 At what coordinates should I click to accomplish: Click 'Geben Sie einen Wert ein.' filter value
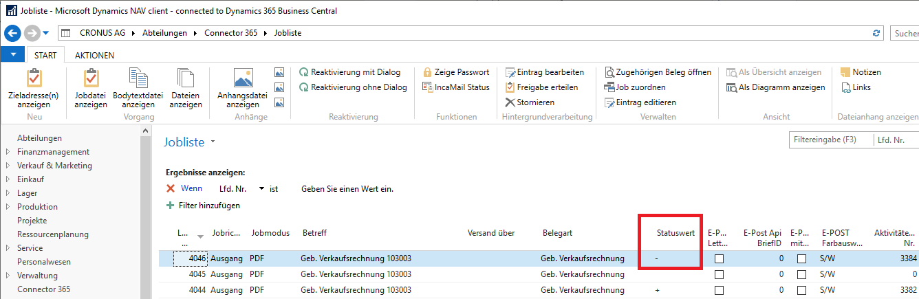click(x=347, y=188)
